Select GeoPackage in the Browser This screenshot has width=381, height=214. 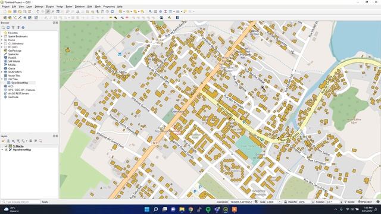pos(15,51)
